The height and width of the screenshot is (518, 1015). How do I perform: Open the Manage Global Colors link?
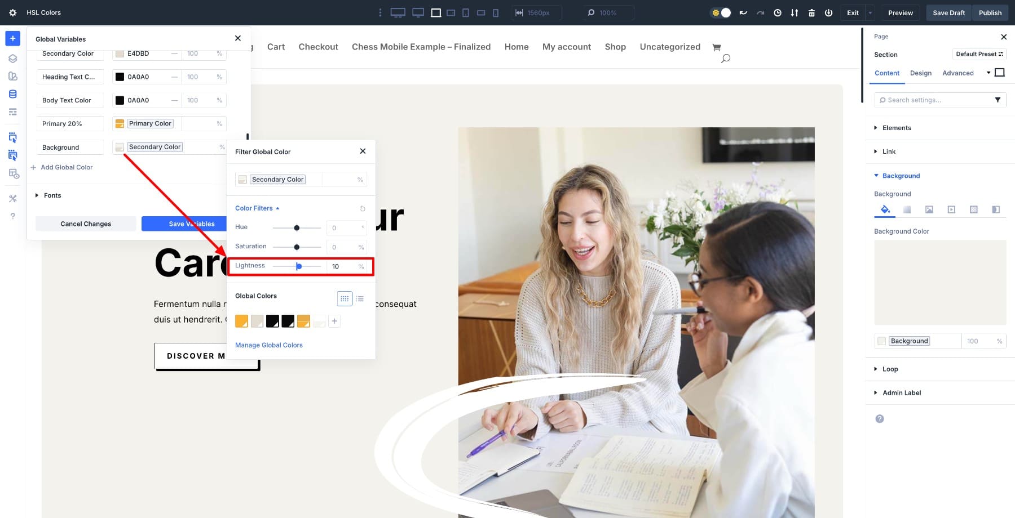click(x=268, y=345)
